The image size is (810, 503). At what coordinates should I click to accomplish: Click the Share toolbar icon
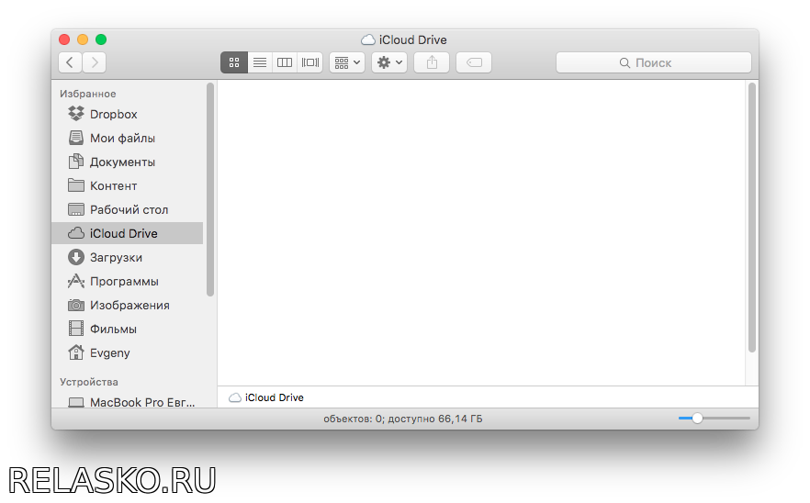tap(432, 62)
